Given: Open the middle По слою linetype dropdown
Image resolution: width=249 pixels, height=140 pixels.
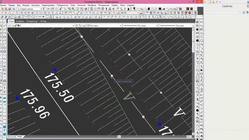Looking at the screenshot, I should pyautogui.click(x=141, y=26).
